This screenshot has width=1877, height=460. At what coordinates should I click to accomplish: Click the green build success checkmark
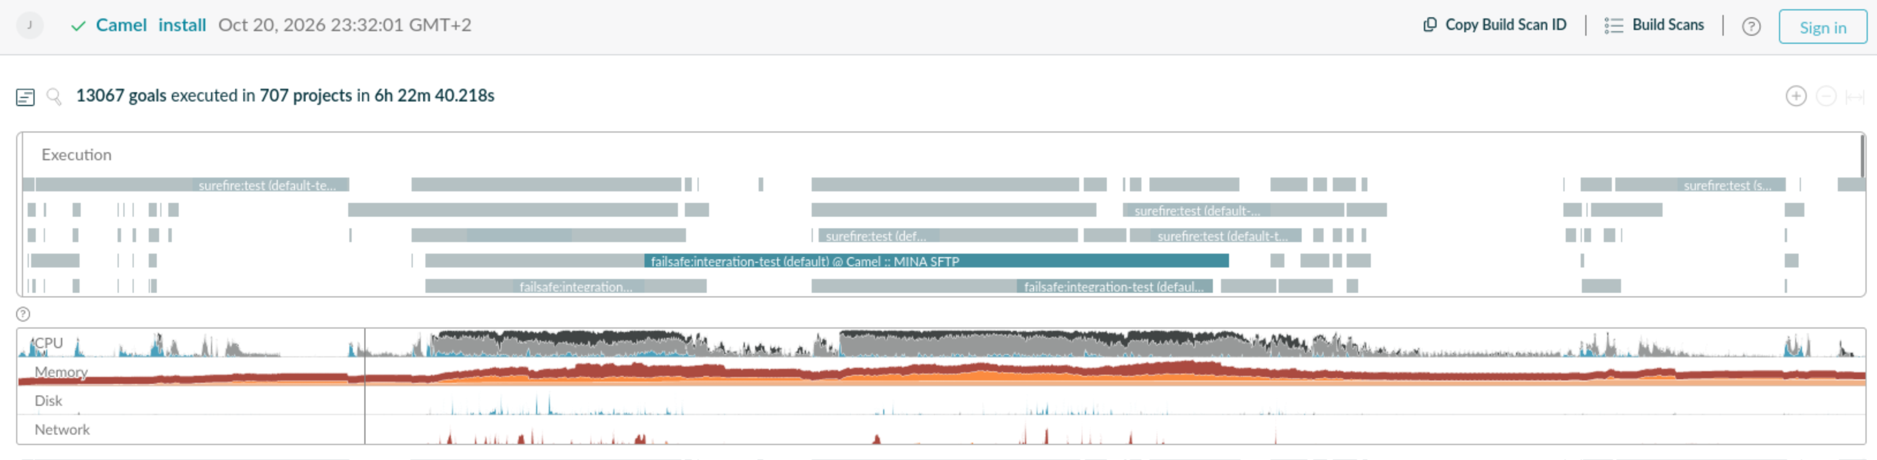[78, 27]
